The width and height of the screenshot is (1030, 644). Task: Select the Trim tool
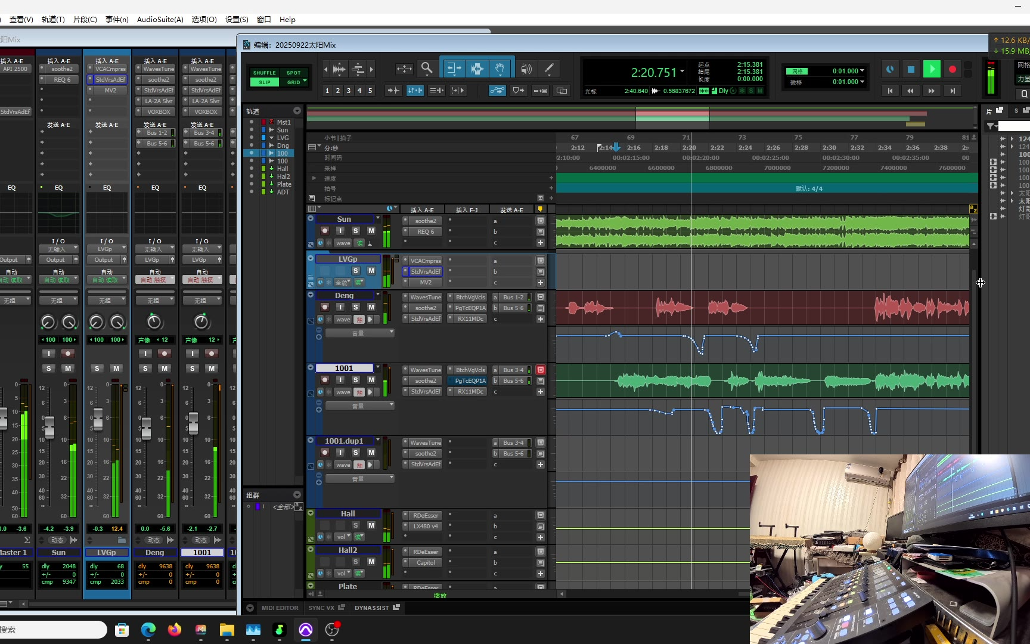click(453, 69)
